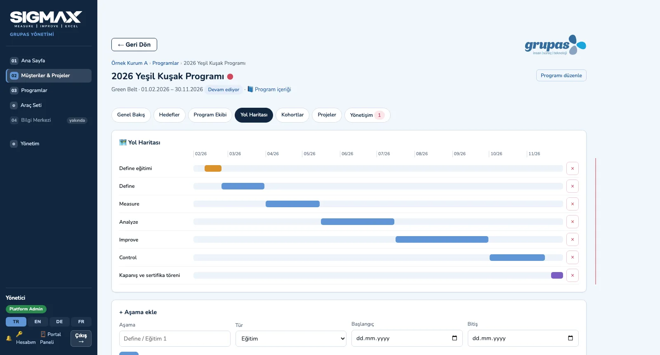Open the Yönetişim tab
This screenshot has height=355, width=660.
[368, 115]
